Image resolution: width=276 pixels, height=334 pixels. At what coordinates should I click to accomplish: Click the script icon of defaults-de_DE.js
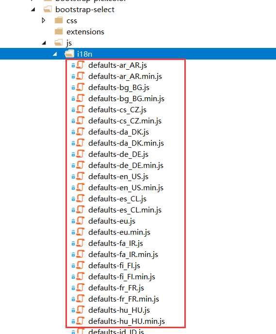click(x=81, y=154)
